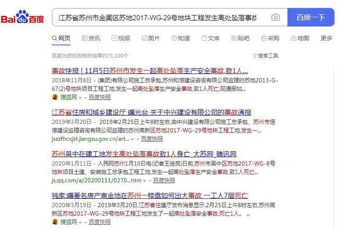Screen dimensions: 340x229
Task: Click Sohu favicon under first result
Action: click(55, 97)
